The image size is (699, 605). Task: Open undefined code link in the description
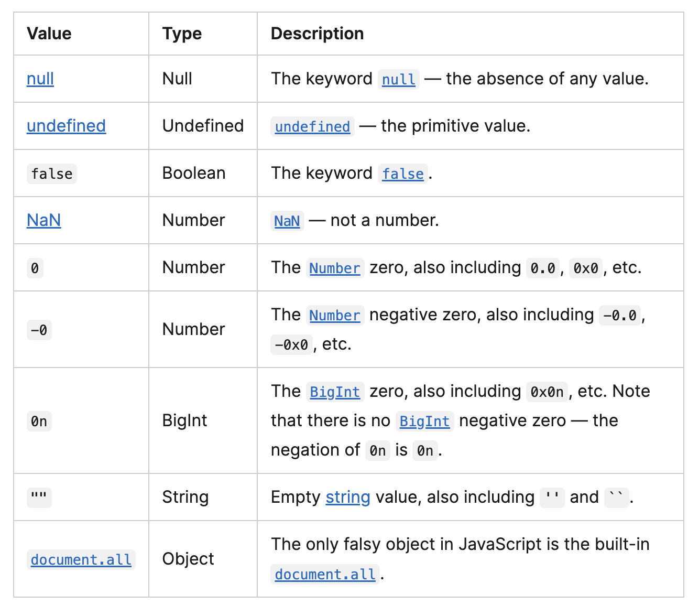(x=312, y=126)
